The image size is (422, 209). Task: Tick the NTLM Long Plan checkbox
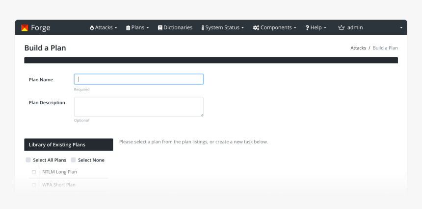(34, 172)
